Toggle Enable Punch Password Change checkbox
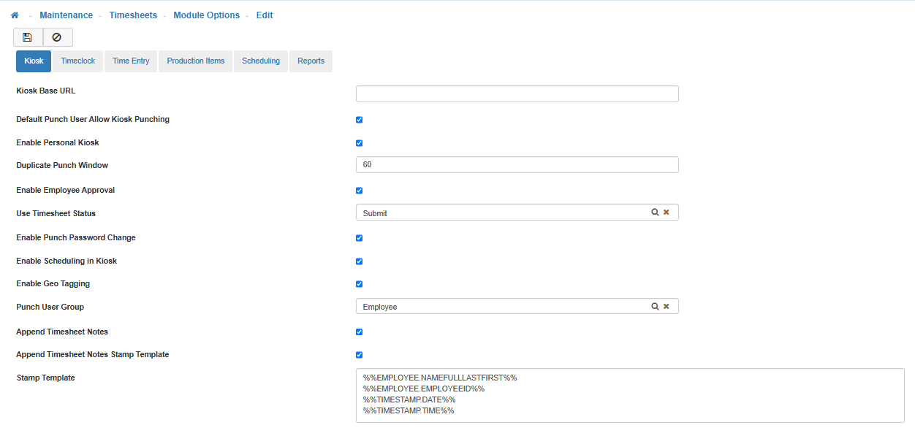This screenshot has height=436, width=915. pyautogui.click(x=359, y=238)
